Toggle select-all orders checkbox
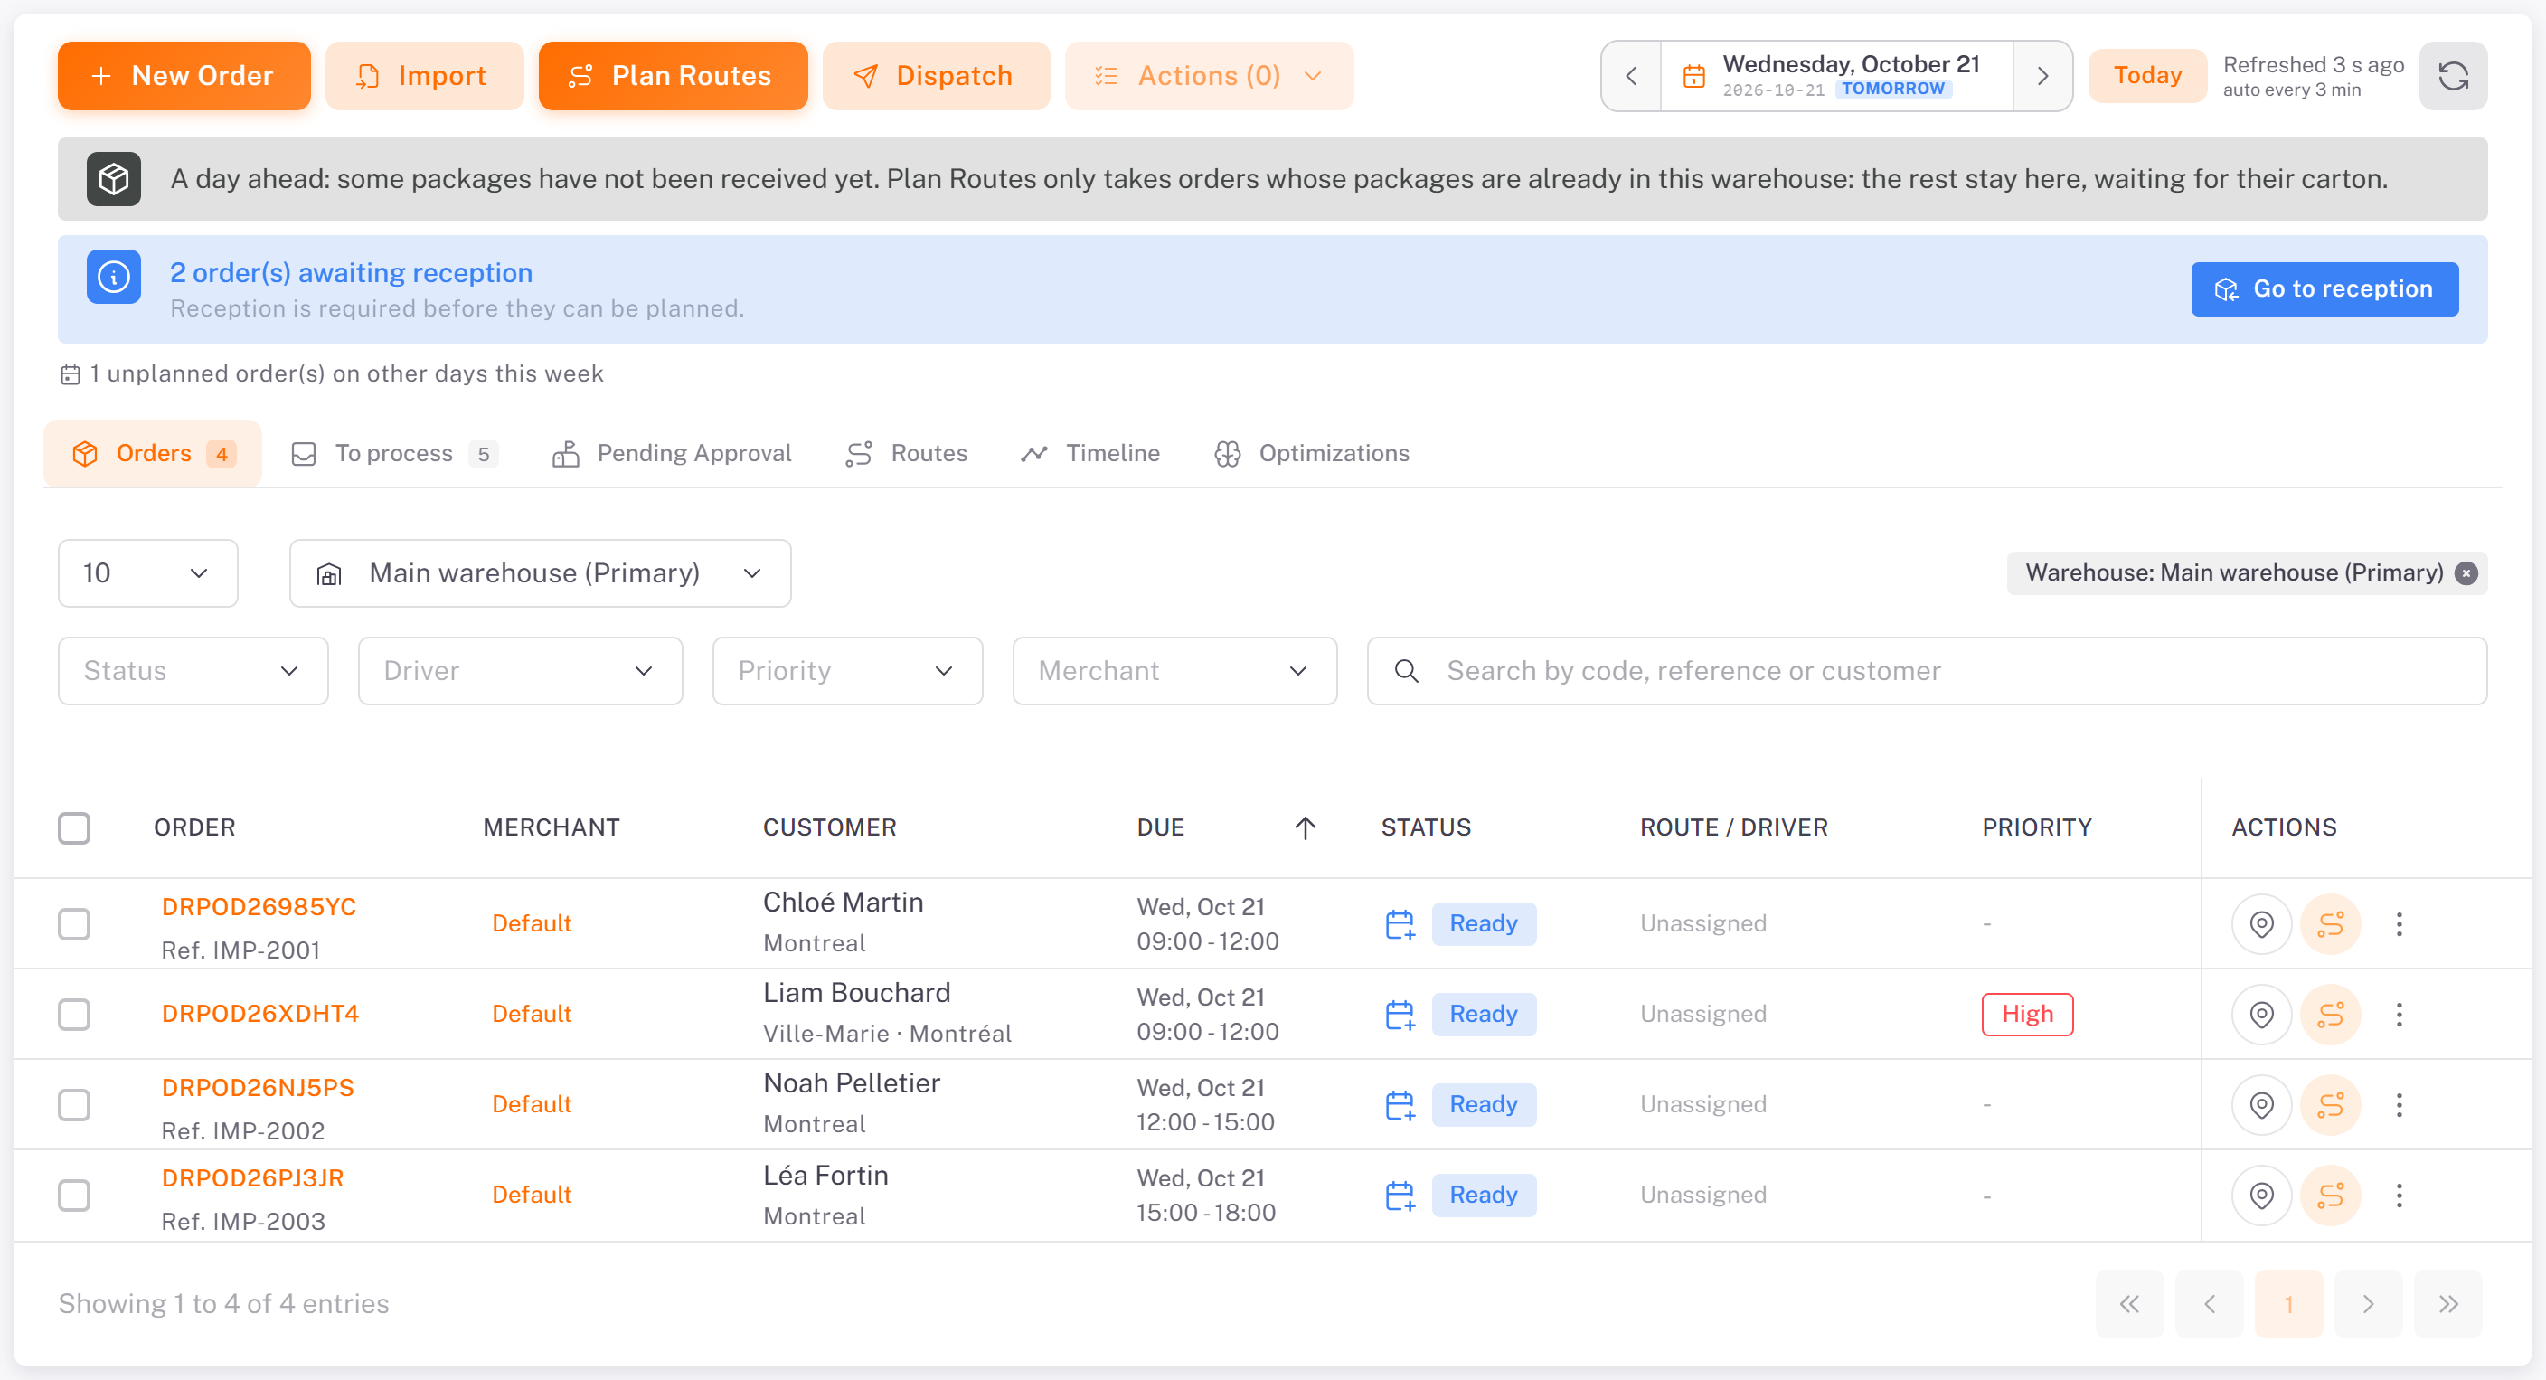Image resolution: width=2546 pixels, height=1380 pixels. 74,827
